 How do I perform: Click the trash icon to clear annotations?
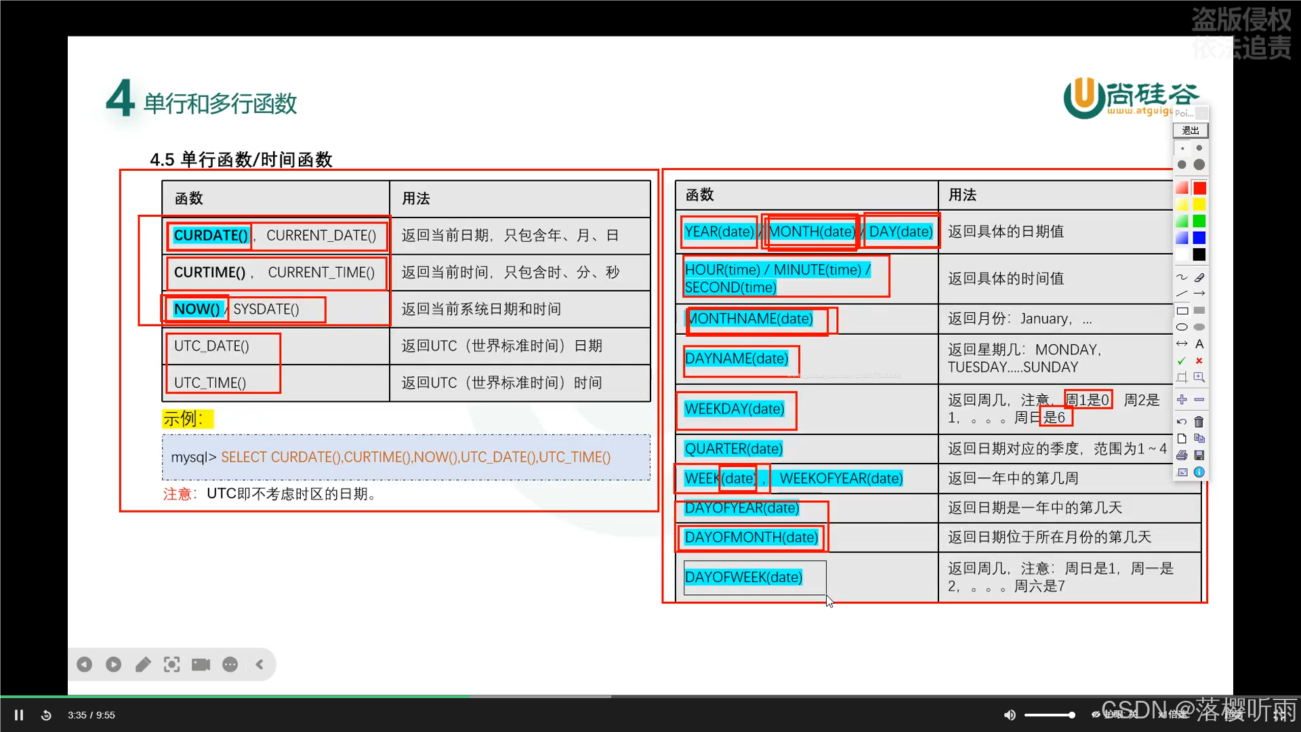tap(1199, 422)
